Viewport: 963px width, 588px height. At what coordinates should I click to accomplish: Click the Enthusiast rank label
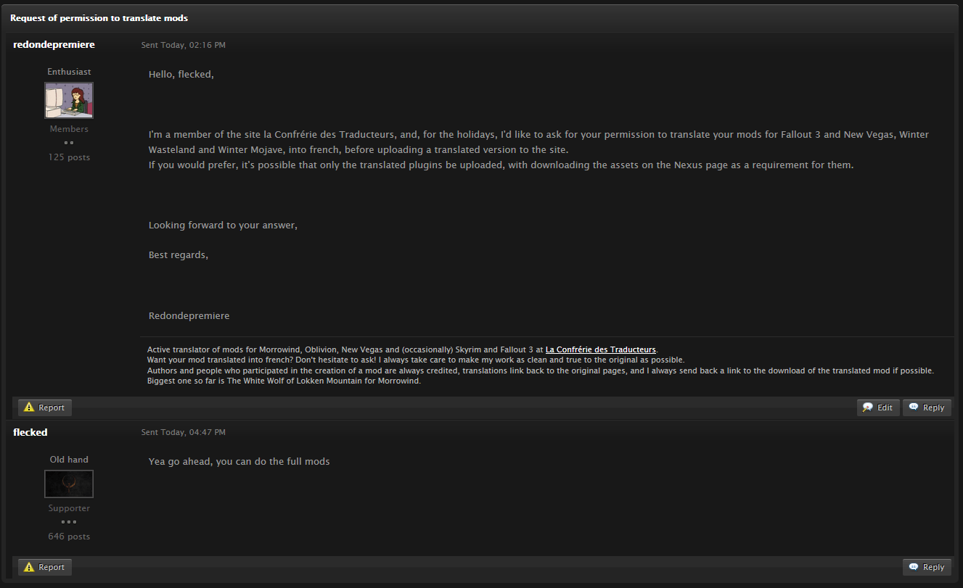click(69, 72)
